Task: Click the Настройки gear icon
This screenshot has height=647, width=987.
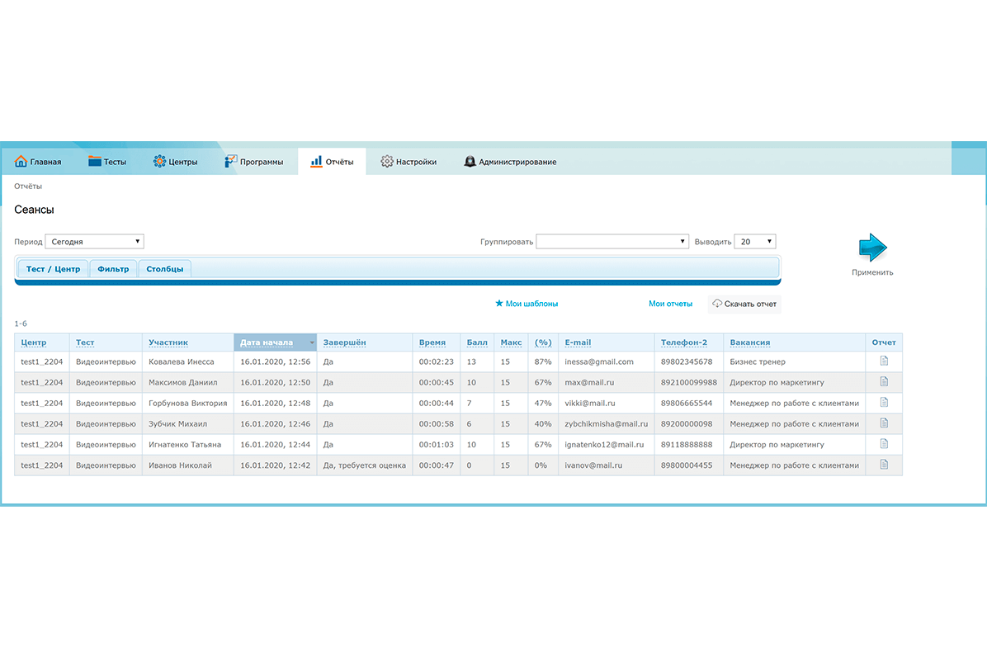Action: (386, 161)
